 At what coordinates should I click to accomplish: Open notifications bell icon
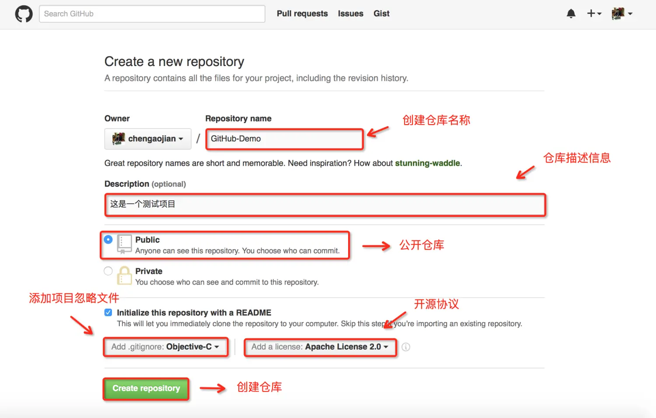pyautogui.click(x=571, y=14)
